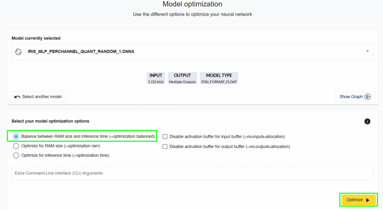
Task: Click the Model optimization page heading
Action: (x=192, y=4)
